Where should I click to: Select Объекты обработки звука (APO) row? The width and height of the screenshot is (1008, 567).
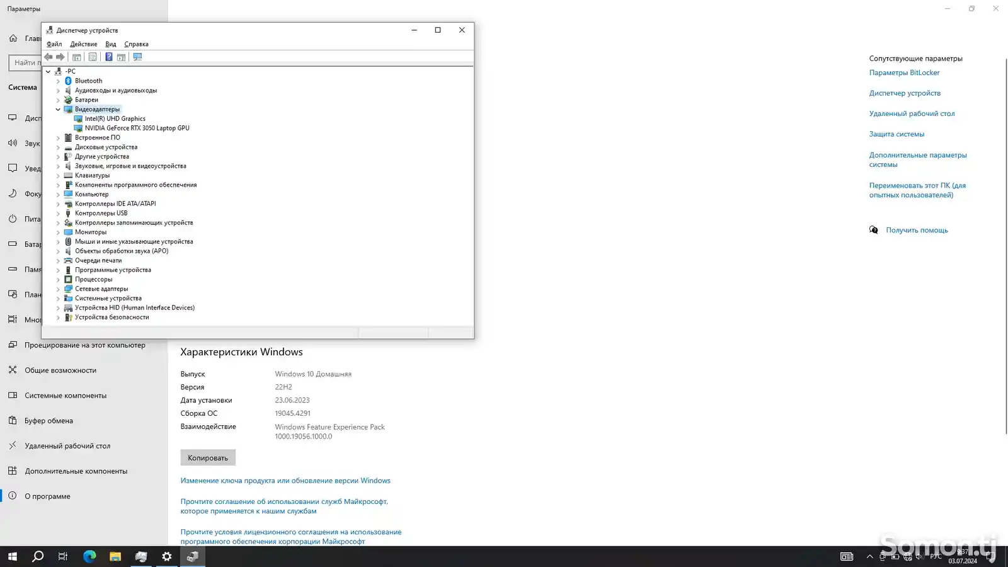click(x=121, y=251)
